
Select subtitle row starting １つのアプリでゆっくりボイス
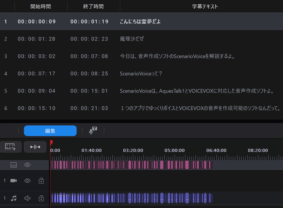coord(141,108)
